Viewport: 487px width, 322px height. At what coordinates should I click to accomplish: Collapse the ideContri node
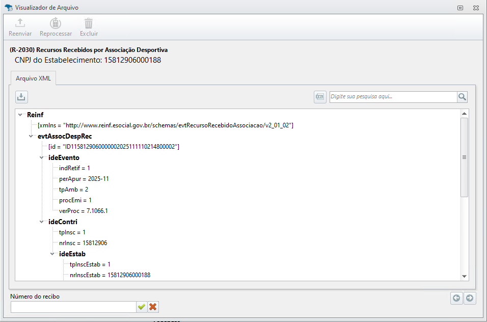(x=41, y=222)
